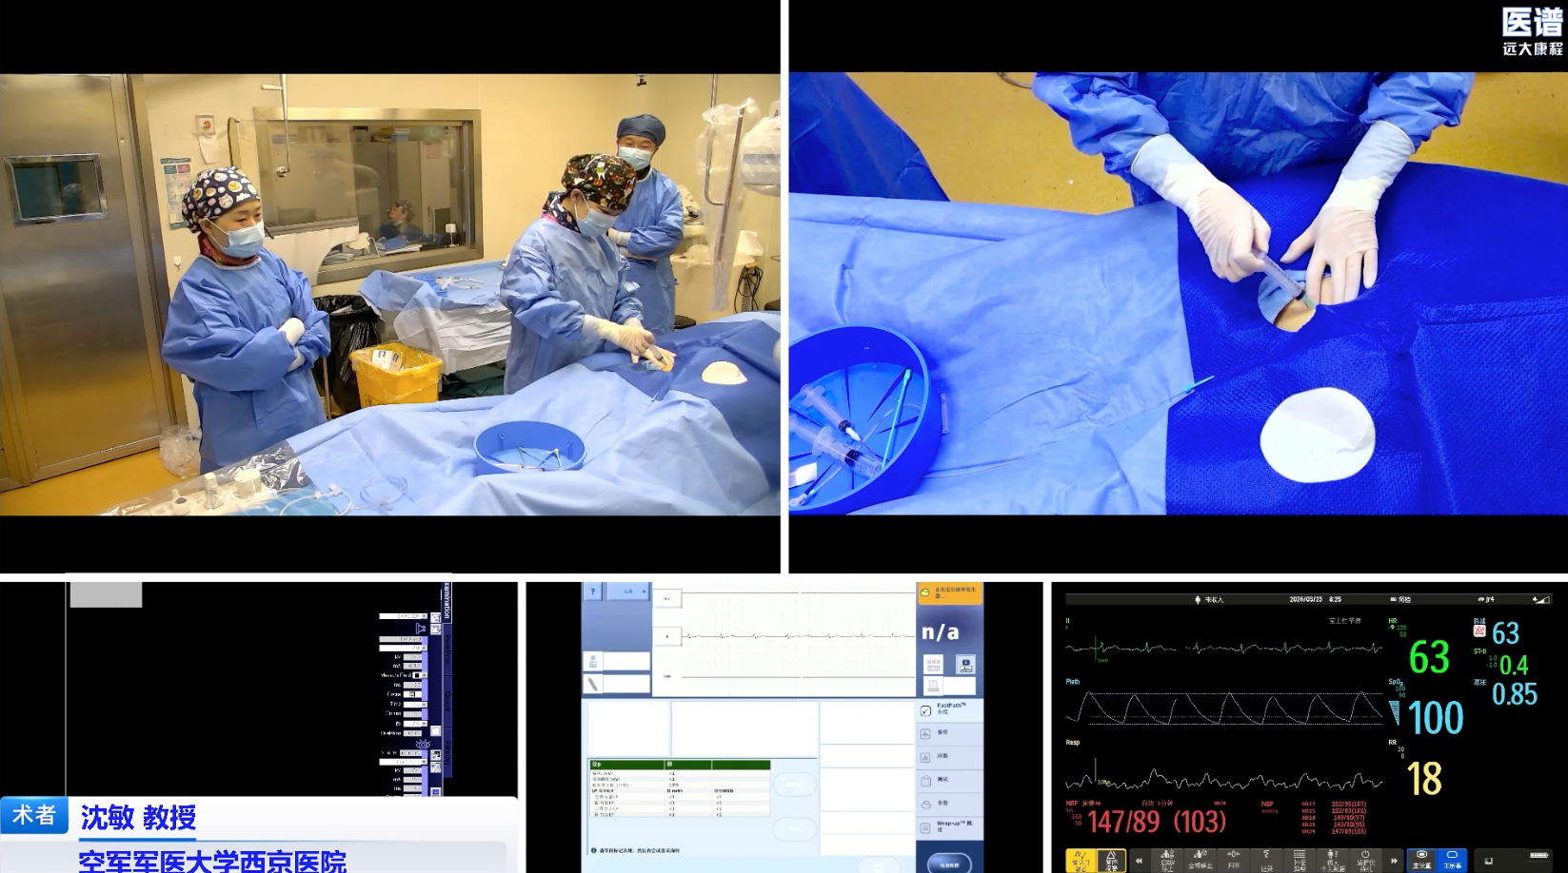Image resolution: width=1568 pixels, height=873 pixels.
Task: Switch to the Filming tab
Action: click(447, 754)
